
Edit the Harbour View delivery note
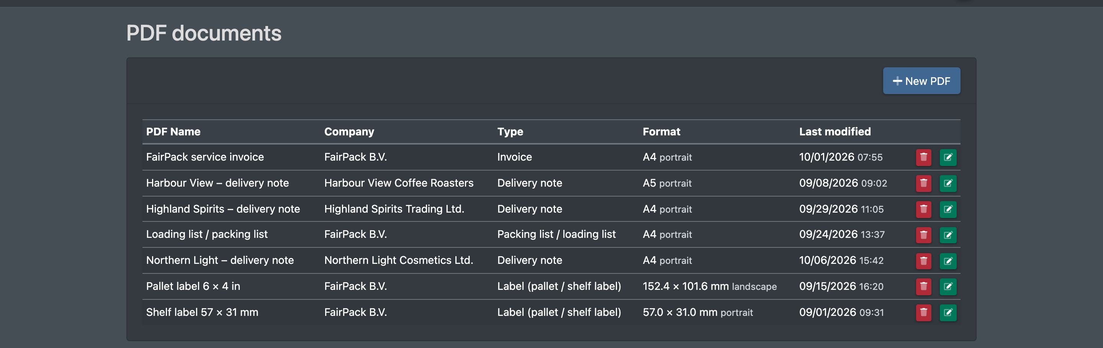coord(948,184)
